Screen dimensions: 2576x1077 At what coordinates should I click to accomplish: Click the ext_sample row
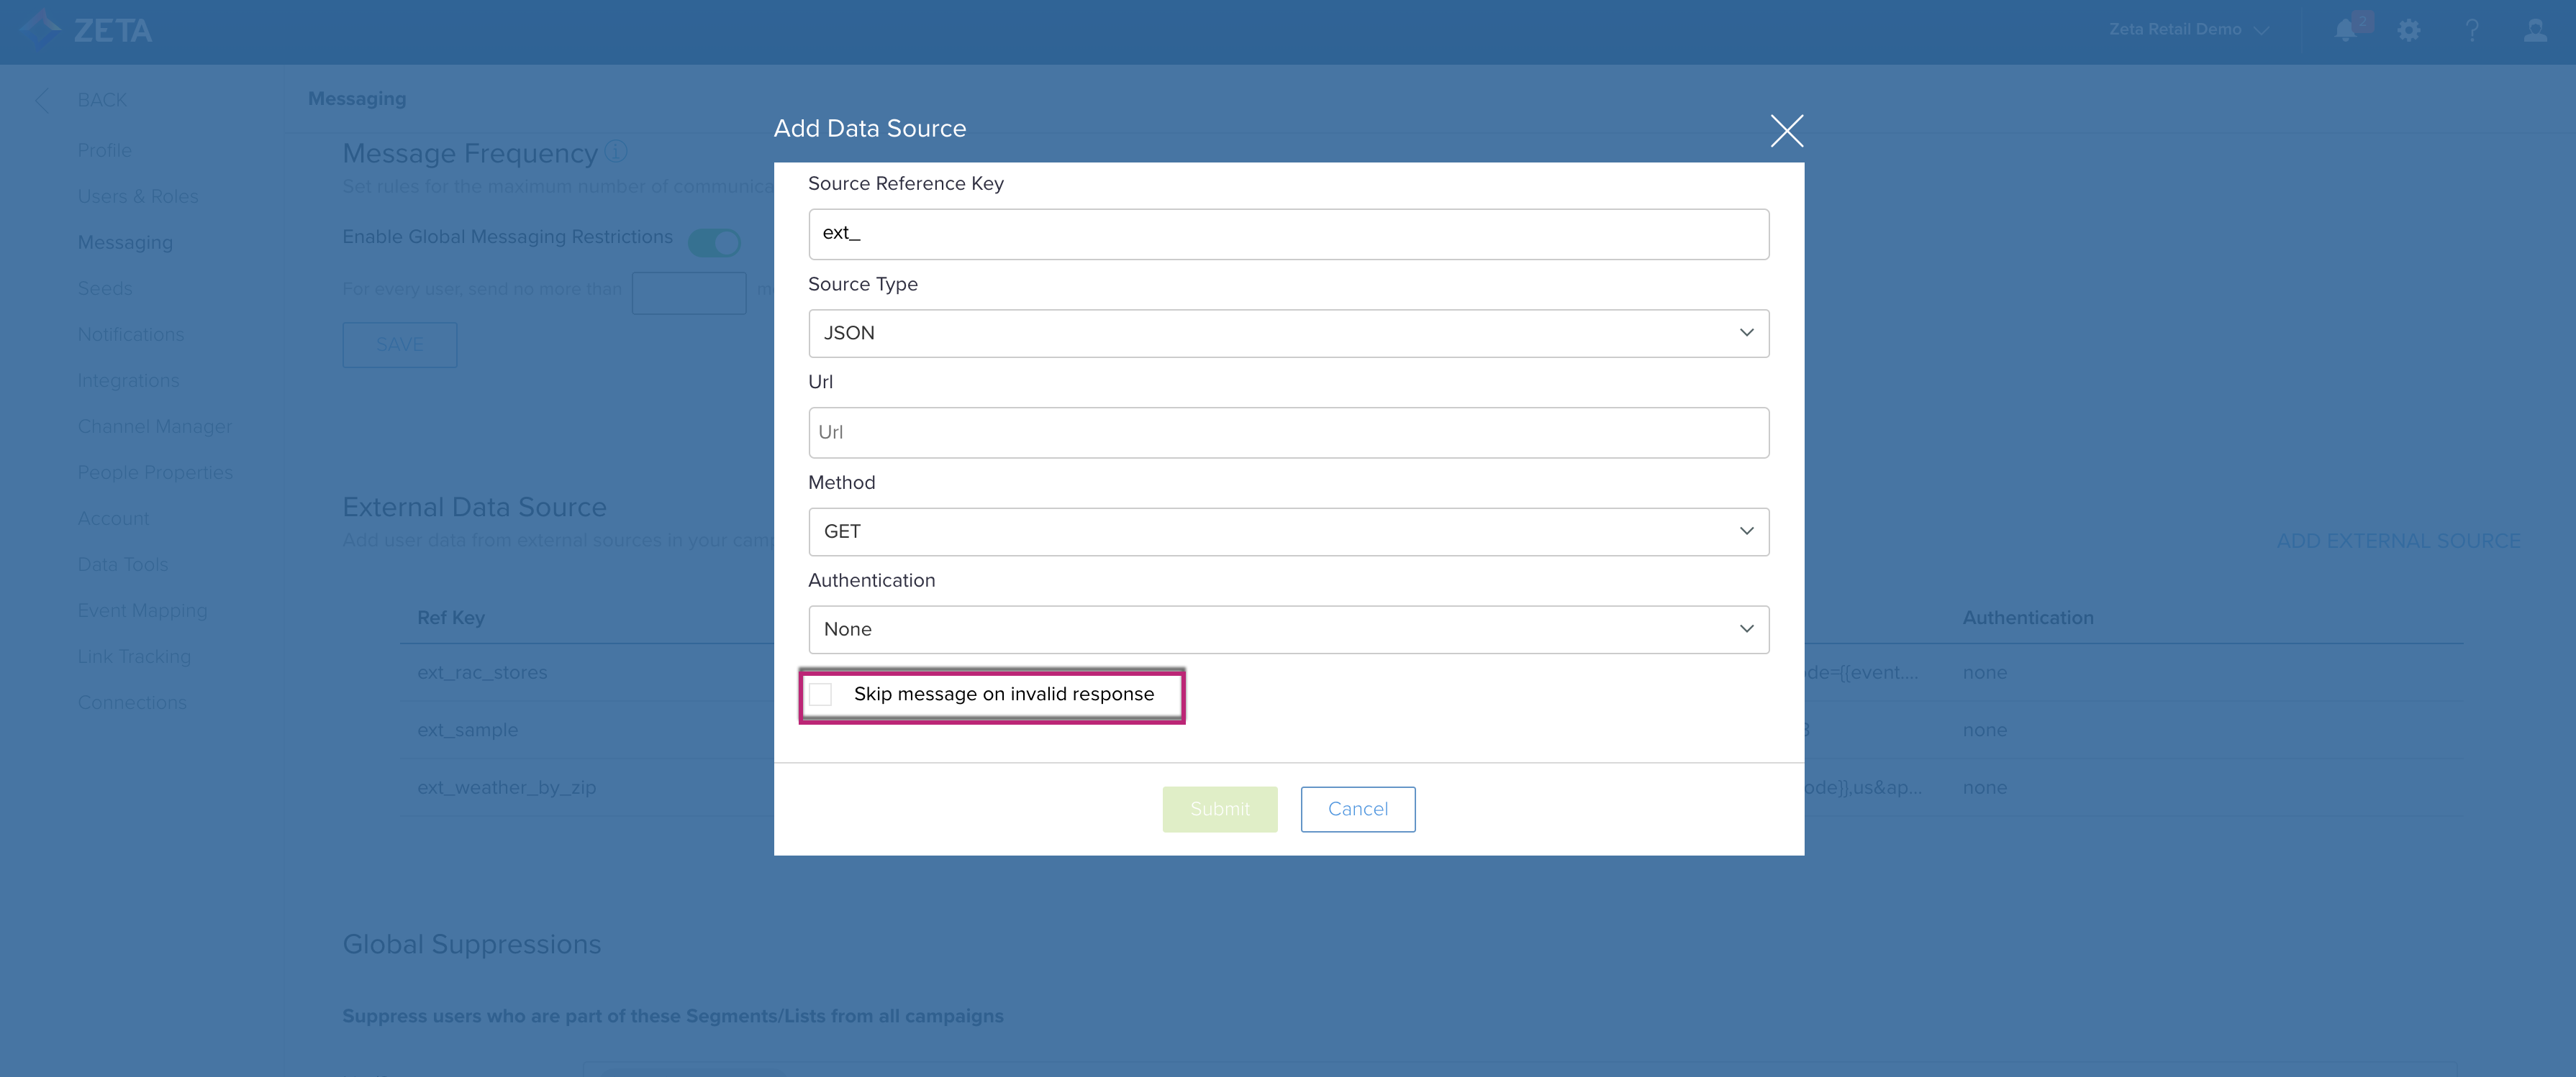click(1431, 730)
